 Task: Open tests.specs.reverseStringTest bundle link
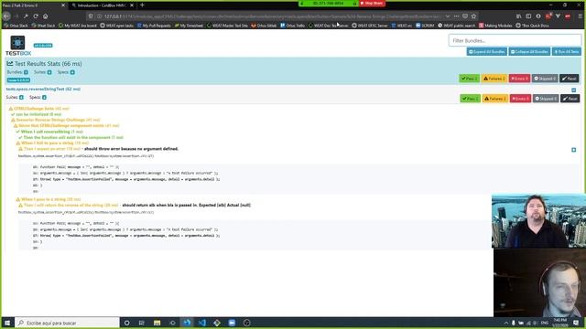[43, 90]
